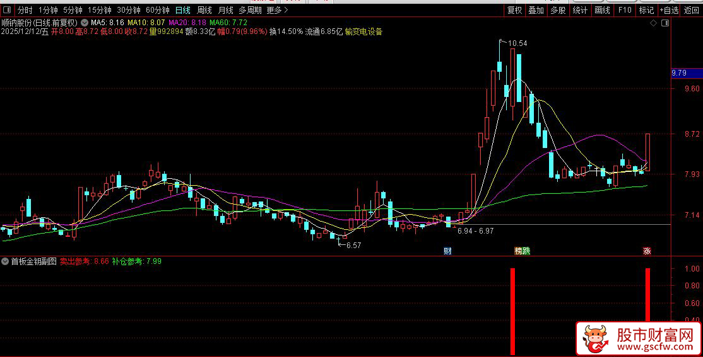The width and height of the screenshot is (703, 357).
Task: Activate the 画线 drawing tool
Action: tap(602, 10)
